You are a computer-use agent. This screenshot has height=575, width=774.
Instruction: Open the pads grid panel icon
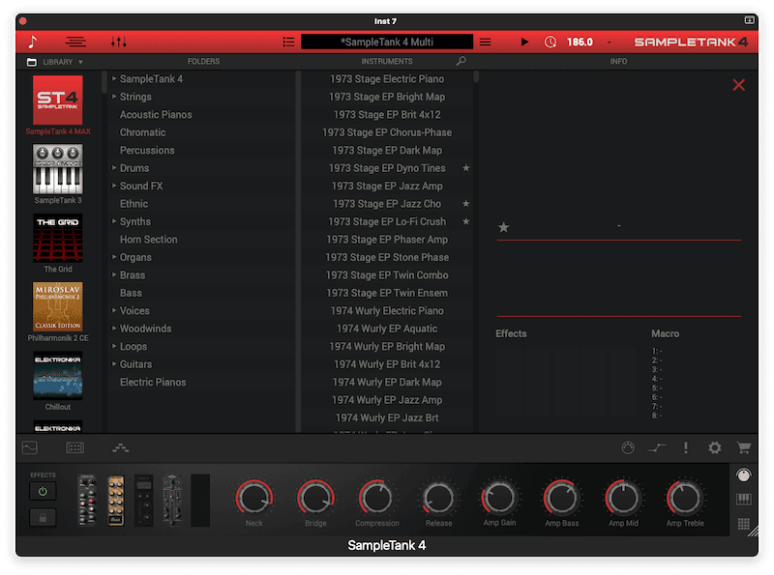pyautogui.click(x=75, y=447)
